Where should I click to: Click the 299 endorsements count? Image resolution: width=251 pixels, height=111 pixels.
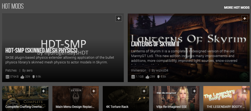tap(152, 77)
